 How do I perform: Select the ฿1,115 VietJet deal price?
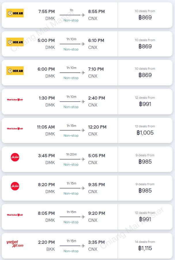[x=145, y=248]
